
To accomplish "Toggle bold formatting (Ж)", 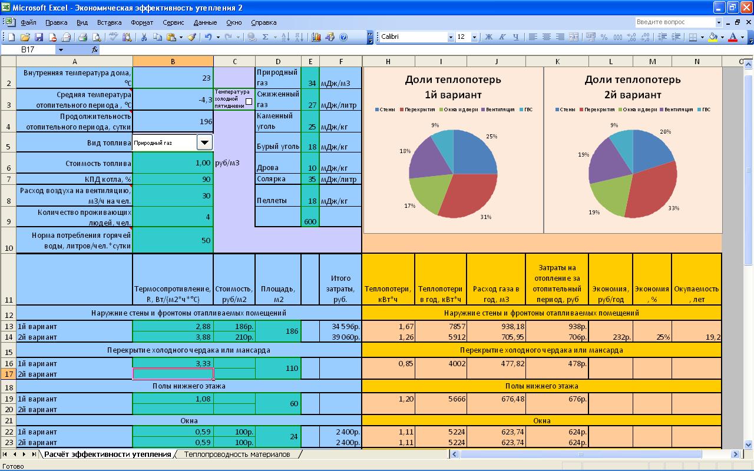I will (488, 37).
